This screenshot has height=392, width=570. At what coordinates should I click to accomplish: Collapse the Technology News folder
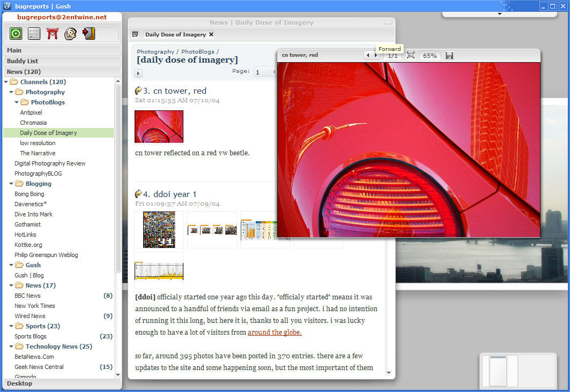(x=11, y=346)
